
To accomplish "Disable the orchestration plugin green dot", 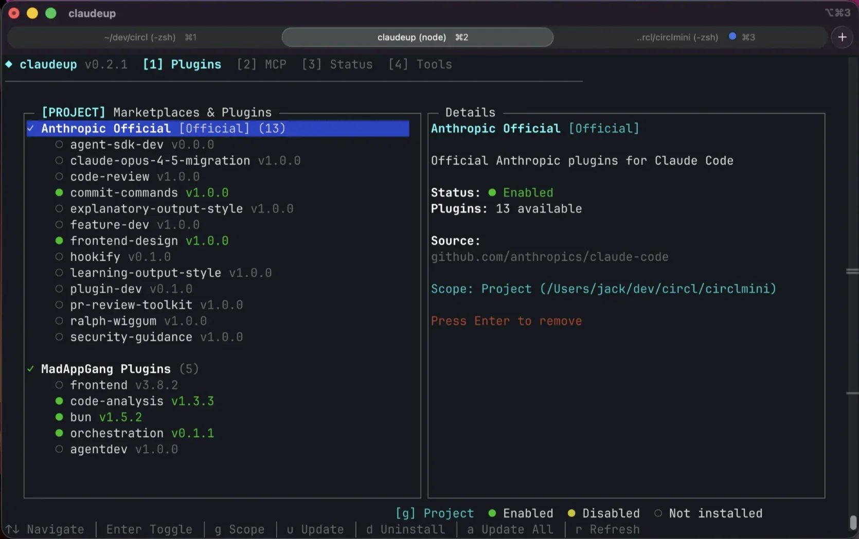I will [x=59, y=433].
